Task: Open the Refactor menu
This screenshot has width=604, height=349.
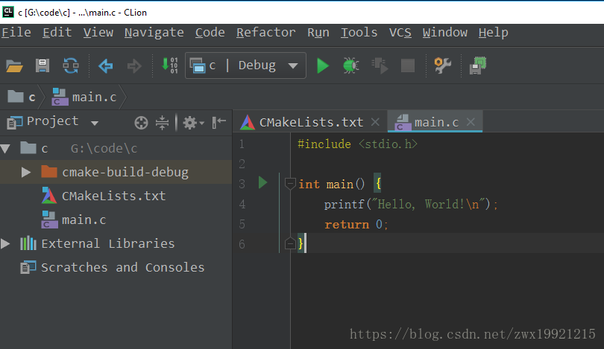Action: (265, 33)
